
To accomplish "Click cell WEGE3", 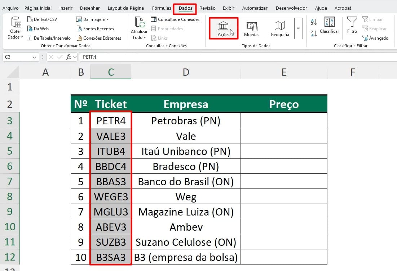I will [x=111, y=197].
